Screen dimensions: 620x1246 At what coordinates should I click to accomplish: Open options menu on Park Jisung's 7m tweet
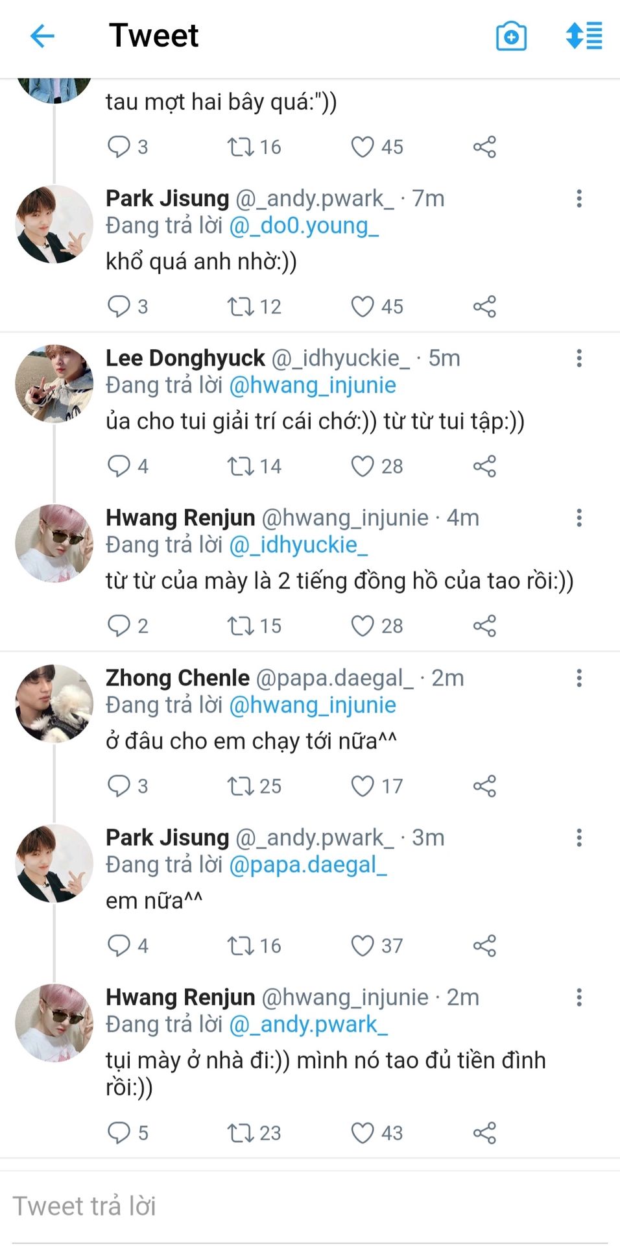(579, 199)
